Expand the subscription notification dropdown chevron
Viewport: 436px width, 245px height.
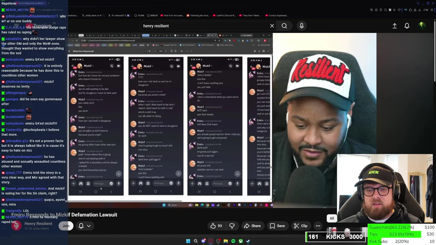point(89,226)
